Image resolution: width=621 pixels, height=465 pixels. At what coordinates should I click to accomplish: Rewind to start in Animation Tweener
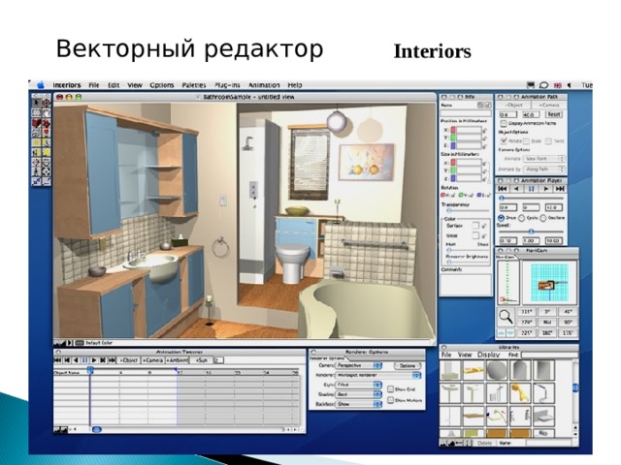pos(58,360)
